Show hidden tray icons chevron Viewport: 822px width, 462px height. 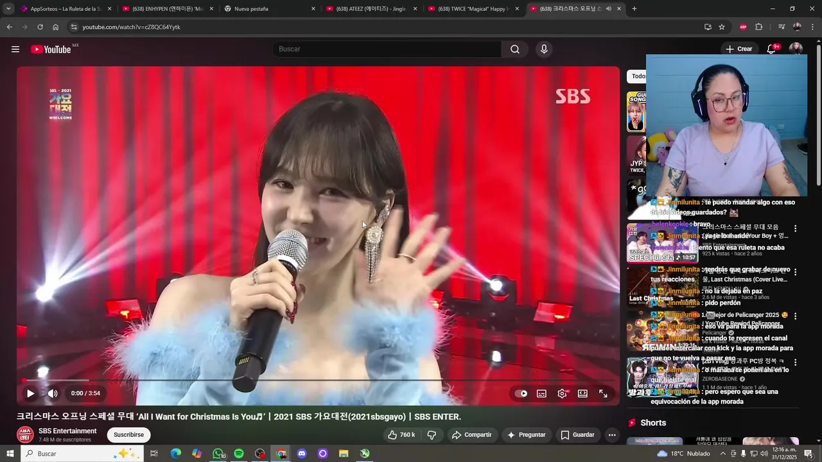point(723,454)
